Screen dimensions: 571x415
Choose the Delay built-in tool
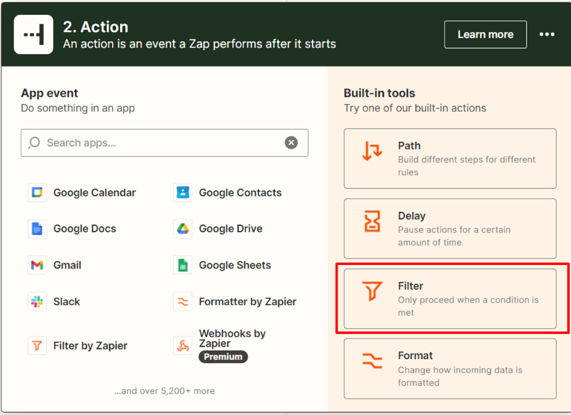click(450, 229)
